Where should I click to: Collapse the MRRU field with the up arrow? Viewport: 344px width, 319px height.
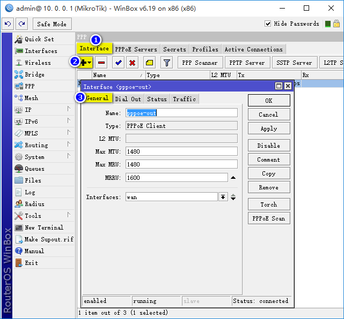[233, 178]
